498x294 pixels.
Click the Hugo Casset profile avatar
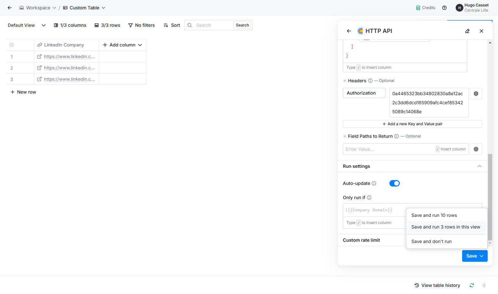click(459, 8)
